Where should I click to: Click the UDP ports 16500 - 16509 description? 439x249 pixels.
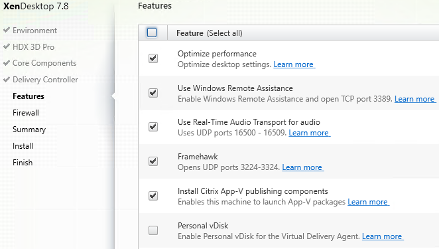click(x=232, y=133)
